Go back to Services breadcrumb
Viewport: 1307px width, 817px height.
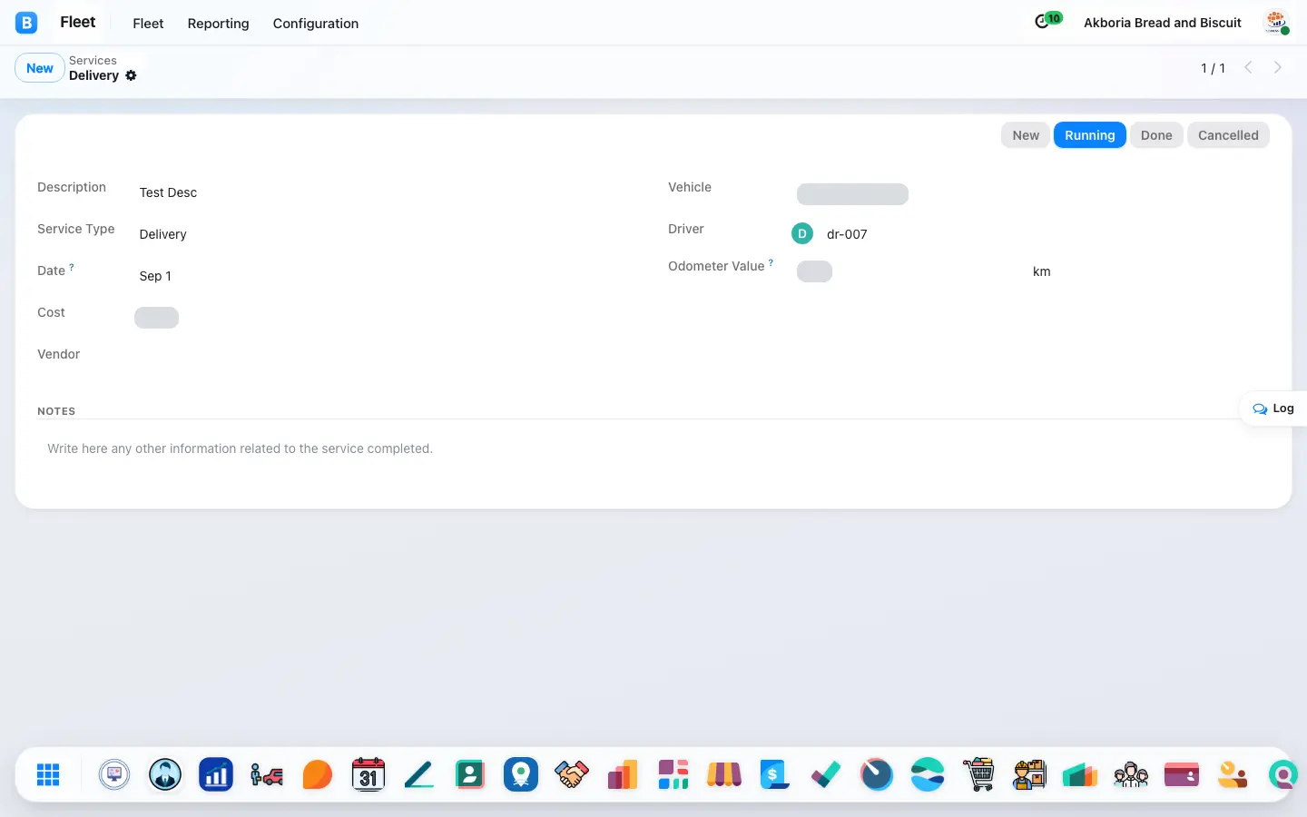[93, 60]
